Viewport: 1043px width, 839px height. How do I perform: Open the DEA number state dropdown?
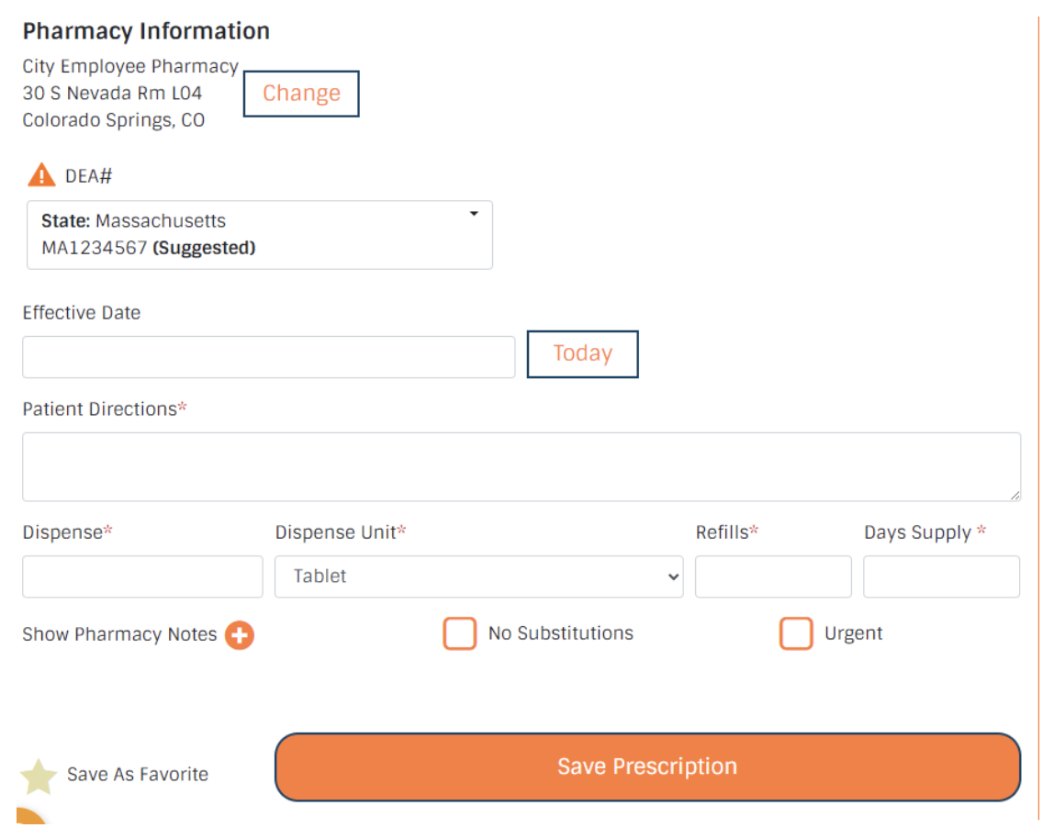point(260,235)
